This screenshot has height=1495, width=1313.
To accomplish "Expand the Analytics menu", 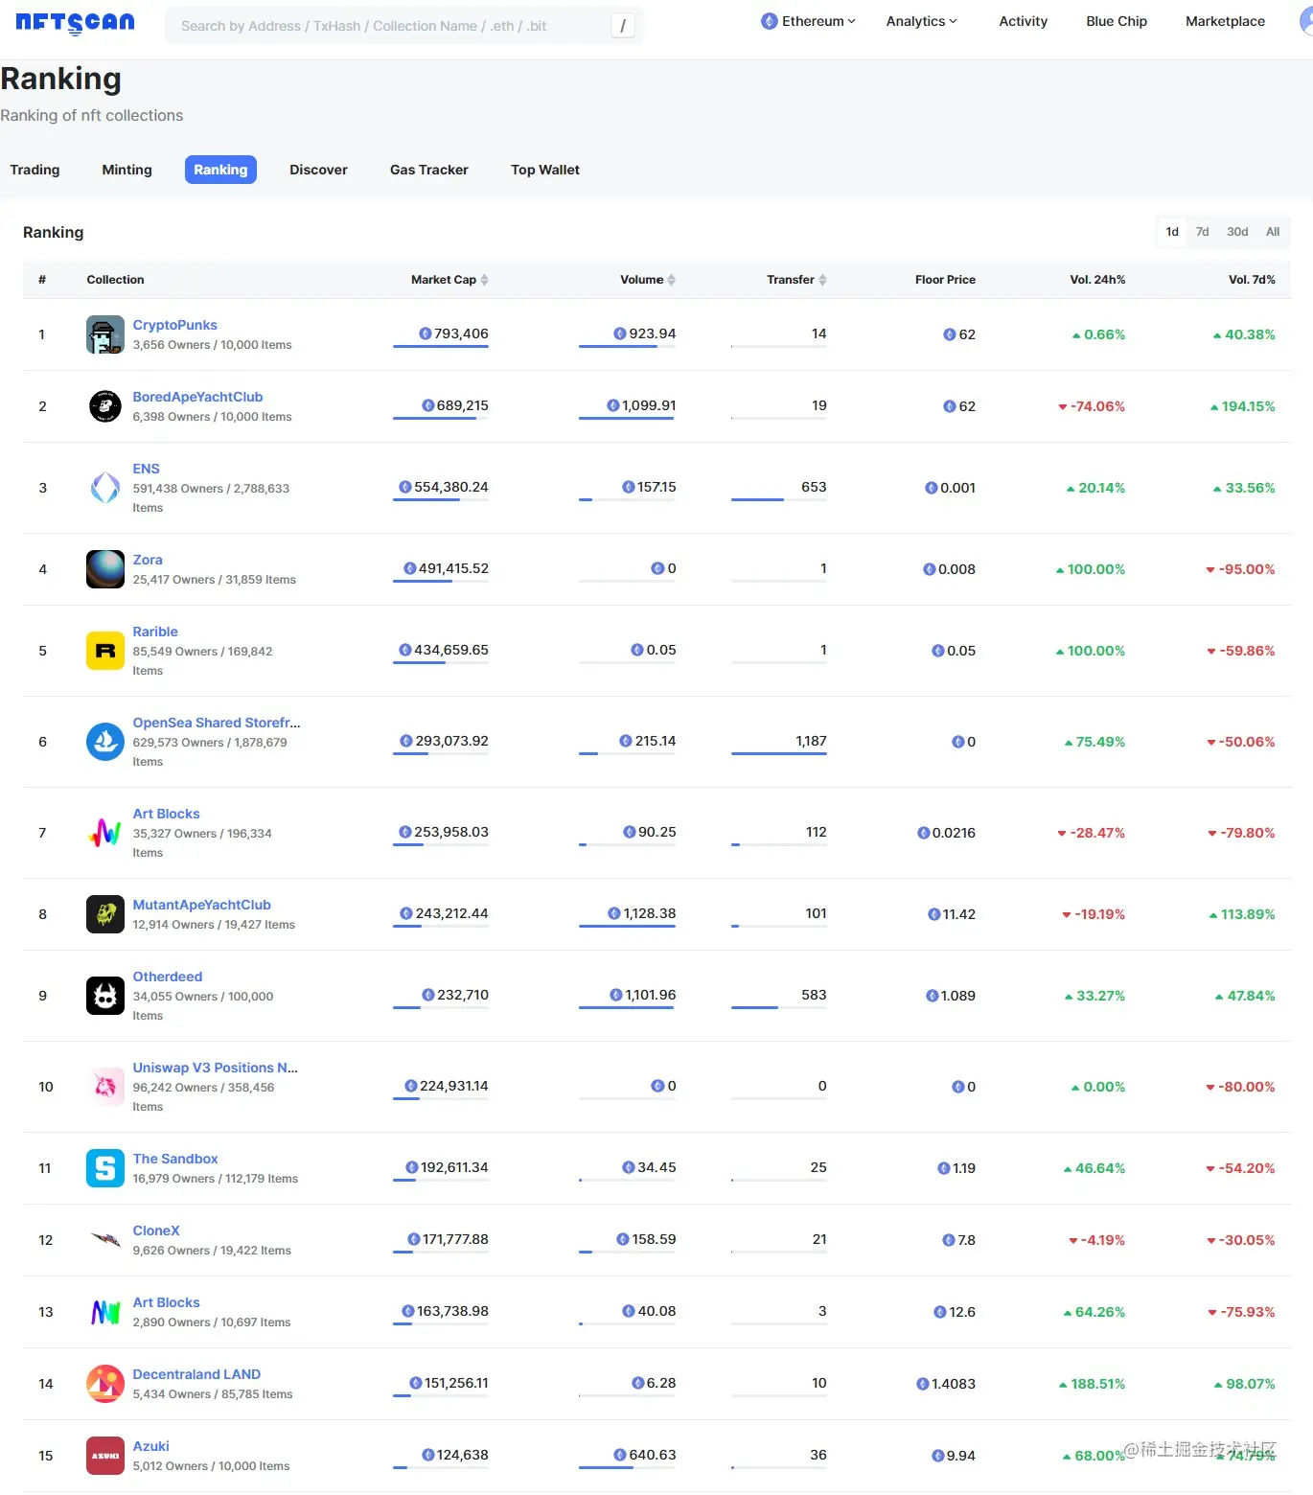I will (x=921, y=21).
